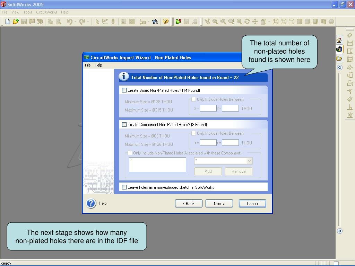Click the Open file folder icon
Image resolution: width=355 pixels, height=266 pixels.
(x=16, y=21)
